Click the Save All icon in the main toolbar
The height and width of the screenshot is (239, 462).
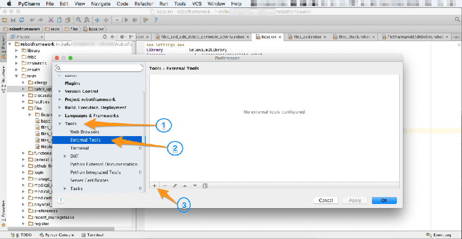[14, 20]
